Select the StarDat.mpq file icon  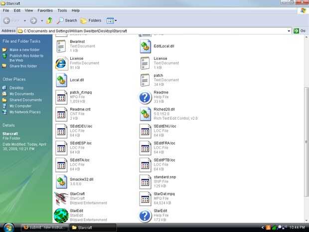[x=145, y=199]
